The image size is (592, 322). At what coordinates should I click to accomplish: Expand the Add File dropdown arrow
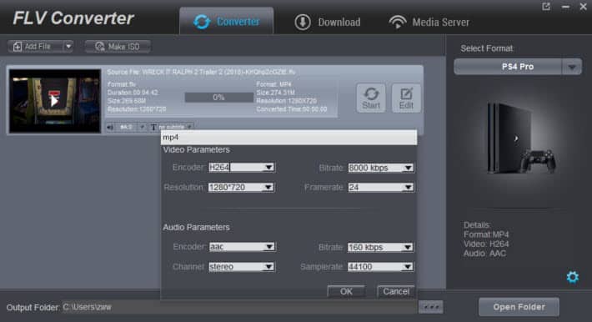click(x=68, y=47)
